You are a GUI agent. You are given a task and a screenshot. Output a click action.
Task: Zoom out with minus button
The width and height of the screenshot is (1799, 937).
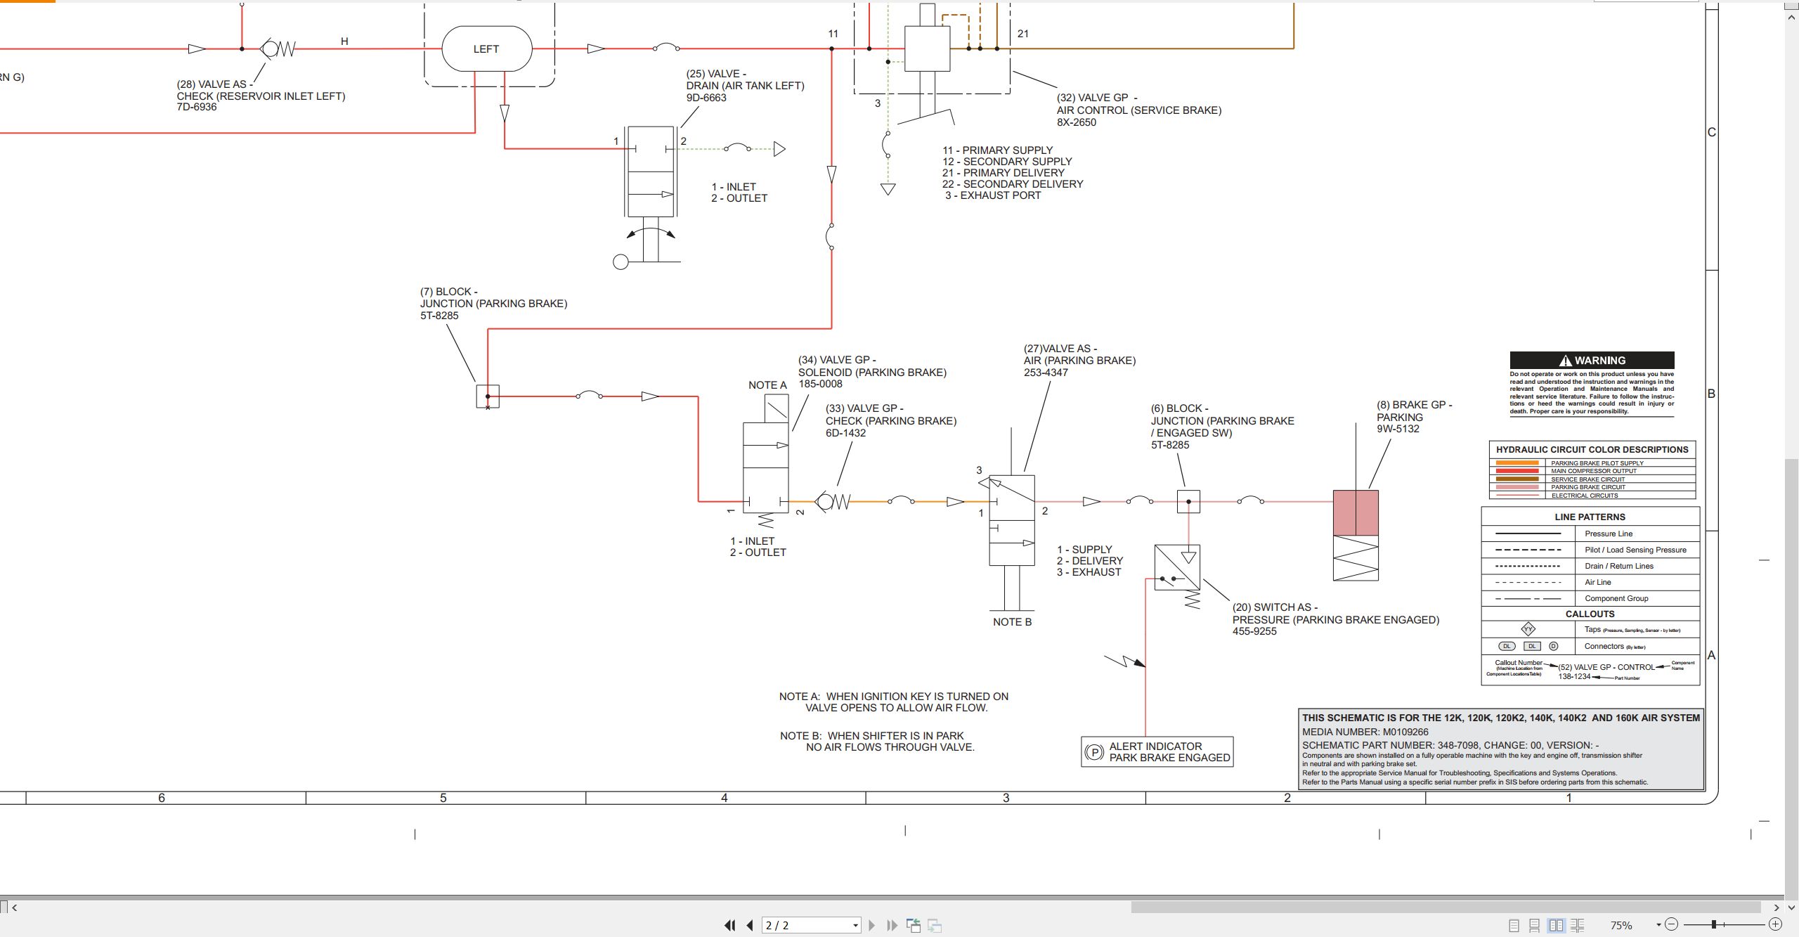1672,924
